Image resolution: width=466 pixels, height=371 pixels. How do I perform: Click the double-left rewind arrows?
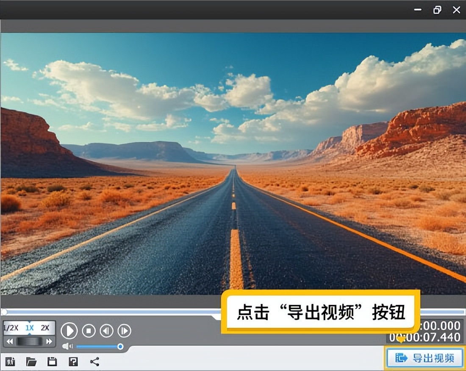[9, 341]
